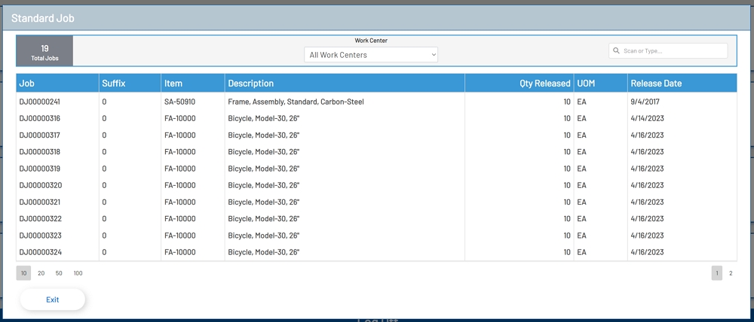Open the All Work Centers dropdown
754x322 pixels.
click(371, 55)
